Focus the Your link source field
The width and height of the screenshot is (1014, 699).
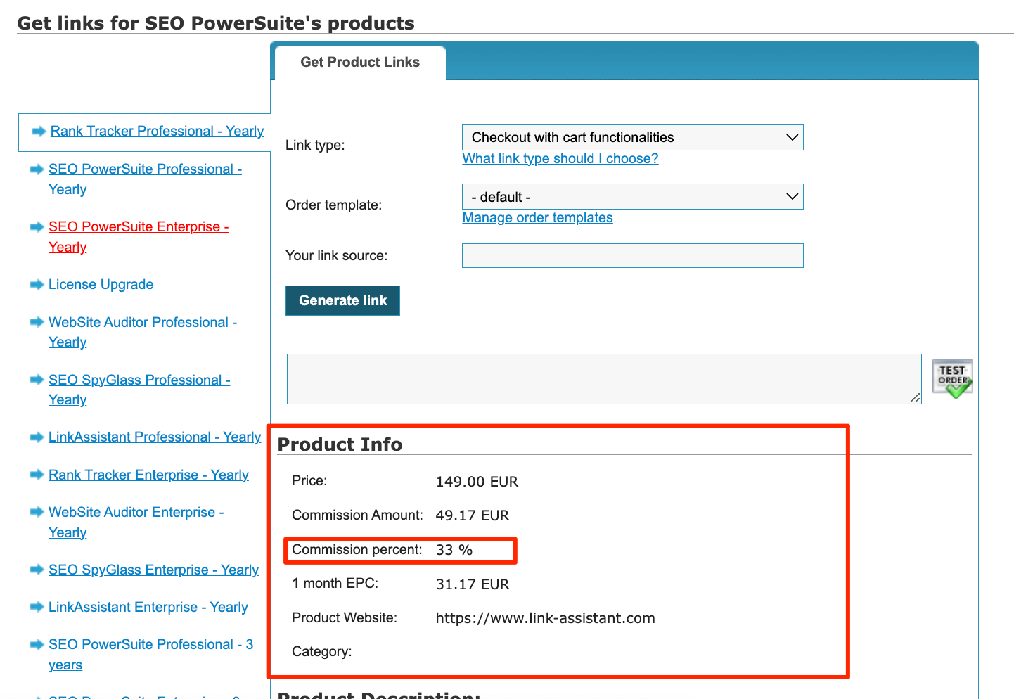[632, 255]
